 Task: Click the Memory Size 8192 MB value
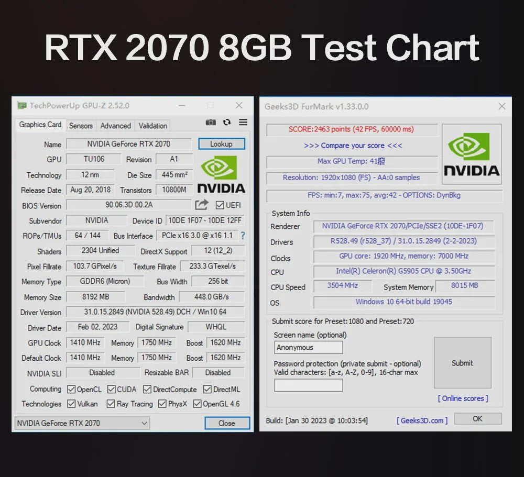tap(95, 297)
